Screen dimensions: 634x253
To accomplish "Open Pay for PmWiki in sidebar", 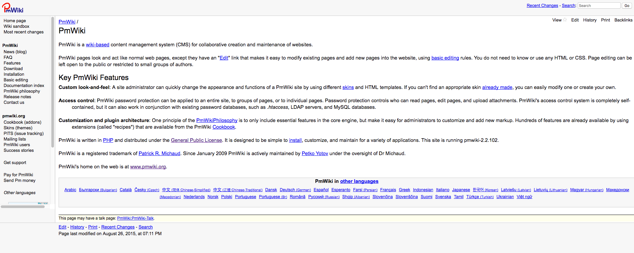I will (18, 175).
